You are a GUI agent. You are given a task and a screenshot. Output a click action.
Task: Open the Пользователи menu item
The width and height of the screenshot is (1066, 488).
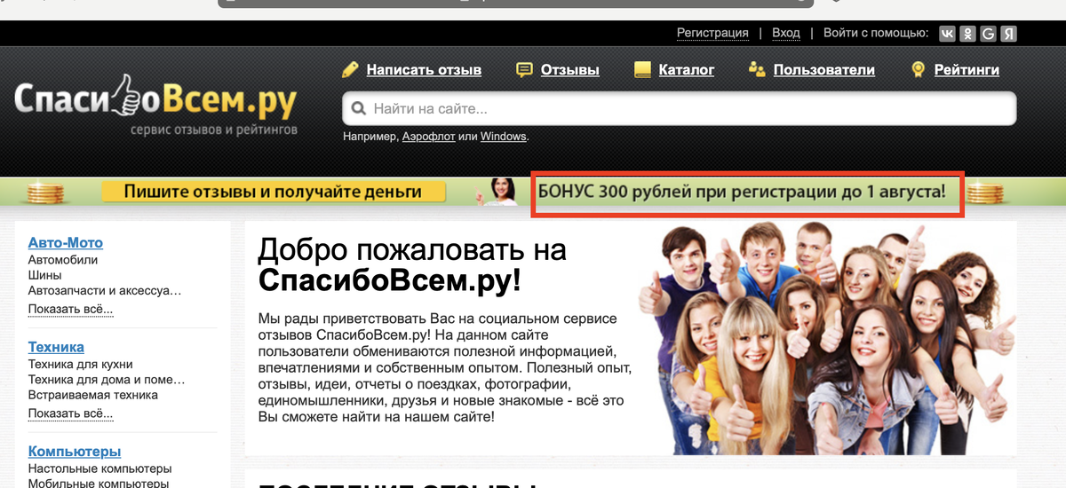(x=824, y=69)
